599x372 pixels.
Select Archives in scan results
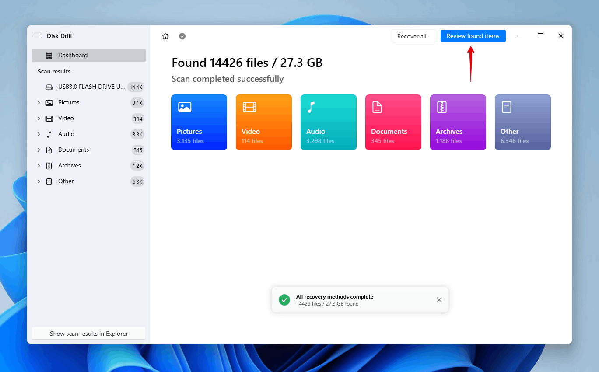tap(88, 166)
